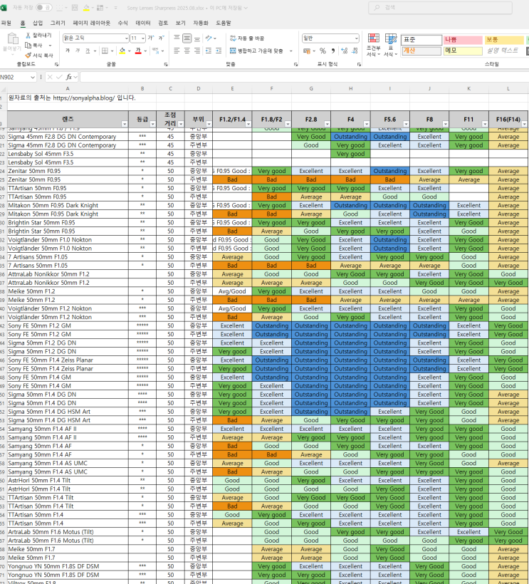Open Conditional Formatting (조건부 서식)
The width and height of the screenshot is (529, 584).
373,45
